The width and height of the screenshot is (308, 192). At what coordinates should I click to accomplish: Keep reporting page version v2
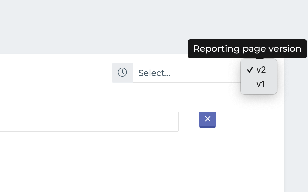(x=259, y=70)
